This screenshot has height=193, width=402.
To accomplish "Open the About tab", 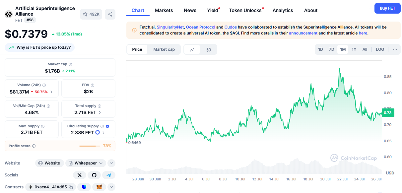I will pos(311,10).
